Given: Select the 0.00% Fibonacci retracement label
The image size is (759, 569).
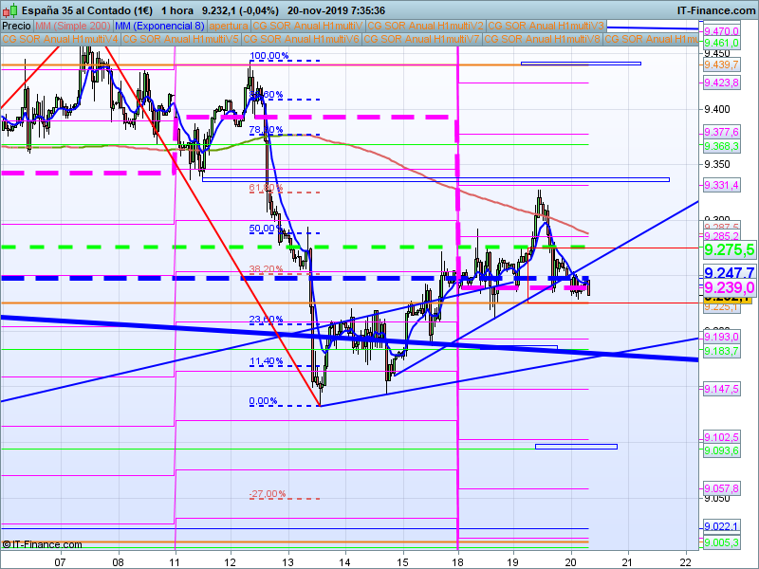Looking at the screenshot, I should tap(263, 401).
